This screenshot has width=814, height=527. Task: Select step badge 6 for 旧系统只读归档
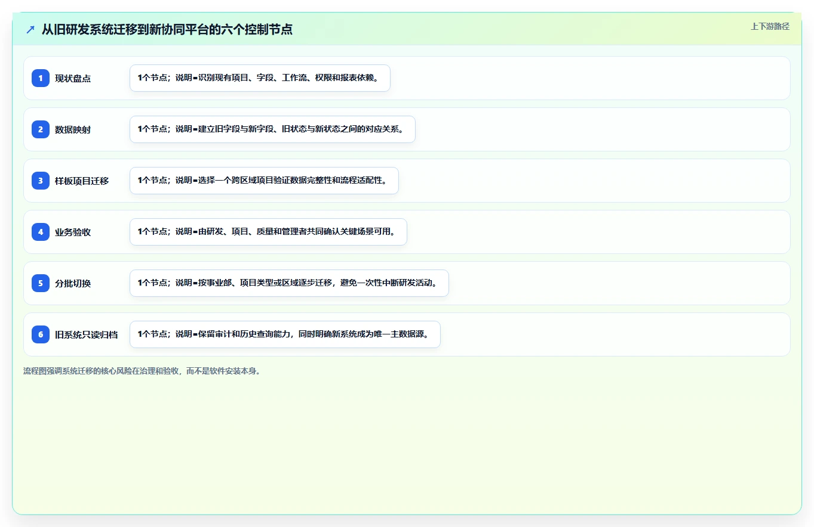tap(41, 334)
